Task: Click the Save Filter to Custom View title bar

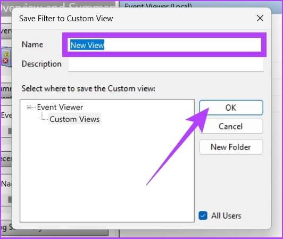Action: point(66,19)
